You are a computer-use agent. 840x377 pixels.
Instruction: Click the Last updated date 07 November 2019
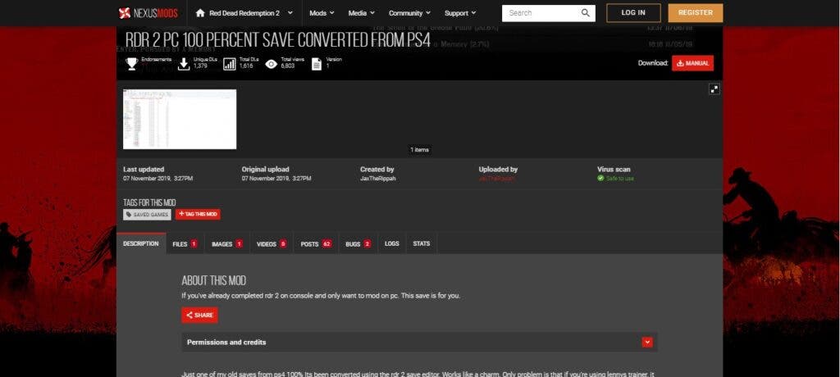(158, 179)
